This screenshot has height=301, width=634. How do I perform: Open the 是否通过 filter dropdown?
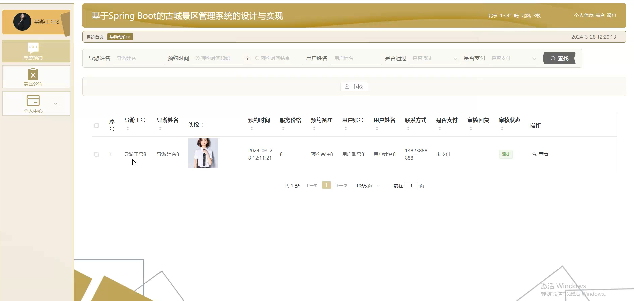pyautogui.click(x=434, y=58)
